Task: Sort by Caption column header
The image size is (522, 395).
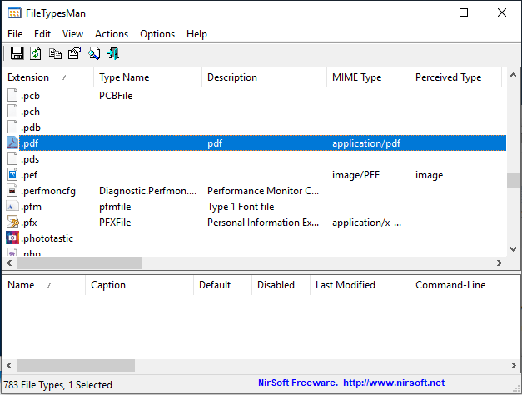Action: coord(139,285)
